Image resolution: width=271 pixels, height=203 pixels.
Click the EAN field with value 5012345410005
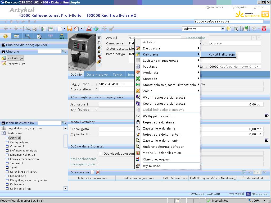[x=117, y=84]
